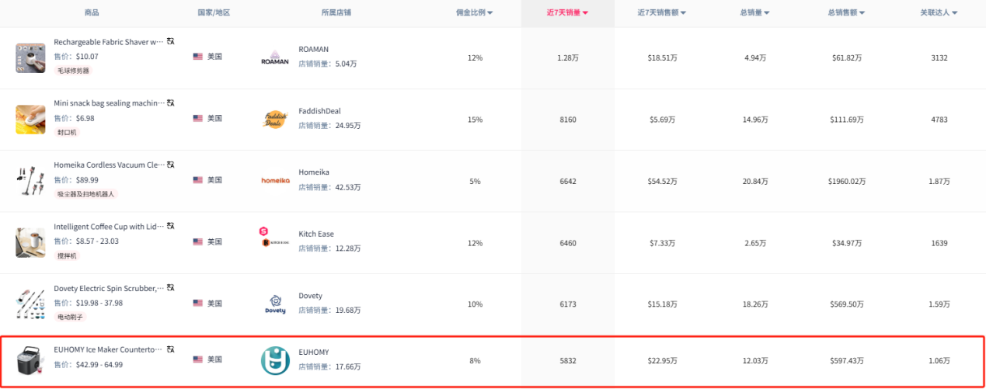This screenshot has height=389, width=986.
Task: Sort by 总销售额 column
Action: [845, 13]
